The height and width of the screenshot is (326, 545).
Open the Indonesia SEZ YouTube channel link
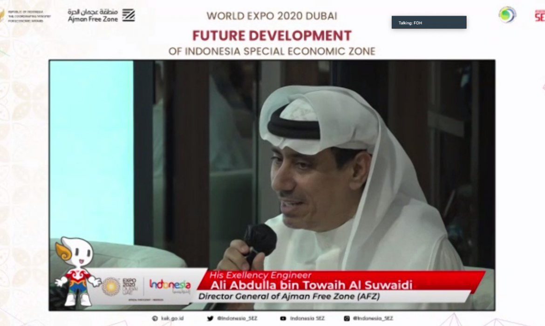click(x=307, y=319)
